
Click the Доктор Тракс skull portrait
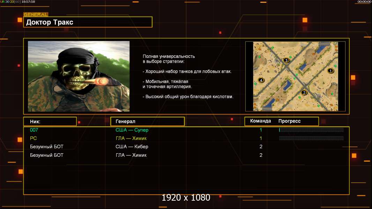[79, 76]
